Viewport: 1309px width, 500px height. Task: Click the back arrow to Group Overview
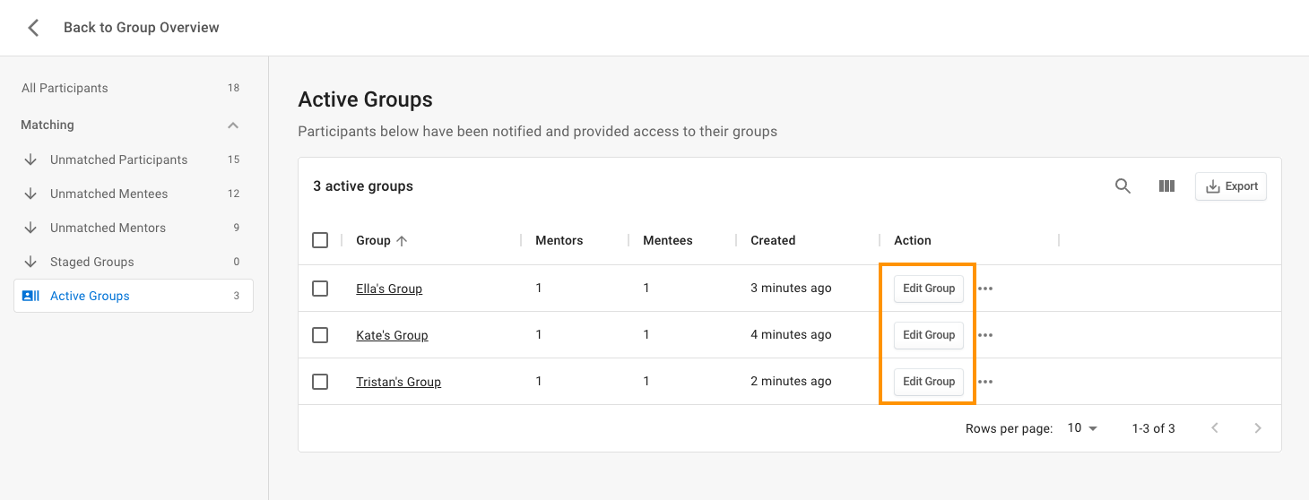(33, 28)
